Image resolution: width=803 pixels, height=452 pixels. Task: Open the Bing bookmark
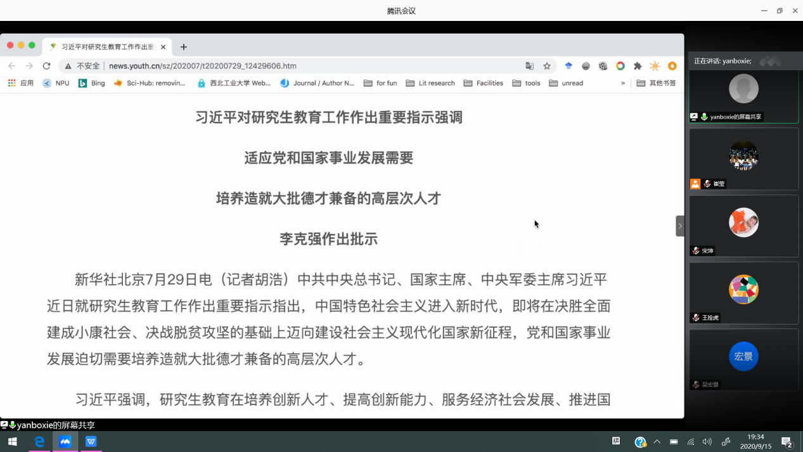pyautogui.click(x=91, y=83)
